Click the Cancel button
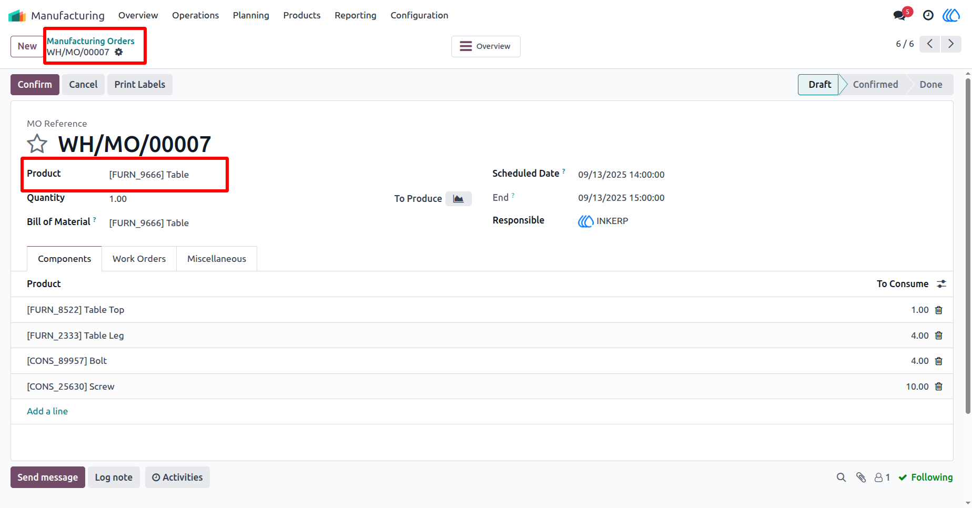This screenshot has height=508, width=972. click(83, 85)
